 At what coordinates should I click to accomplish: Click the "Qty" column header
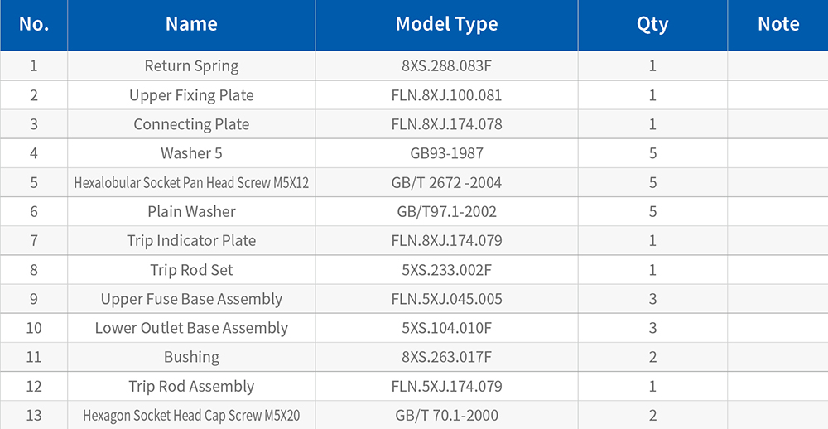652,24
